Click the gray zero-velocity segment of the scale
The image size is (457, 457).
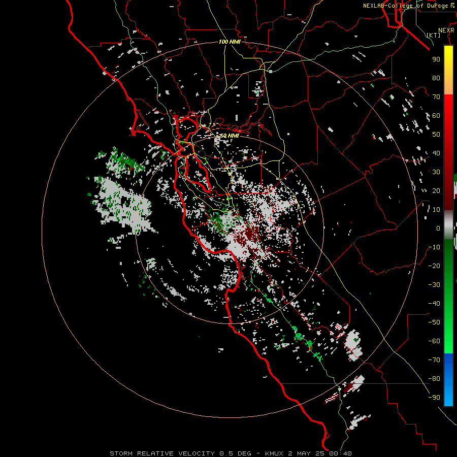[448, 225]
